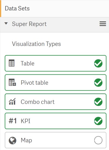Click the KPI #1 icon

13,121
